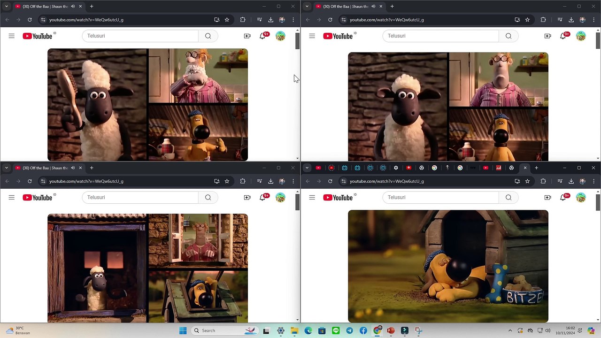
Task: Switch to the first YouTube tab in the bottom-right window
Action: pyautogui.click(x=318, y=168)
